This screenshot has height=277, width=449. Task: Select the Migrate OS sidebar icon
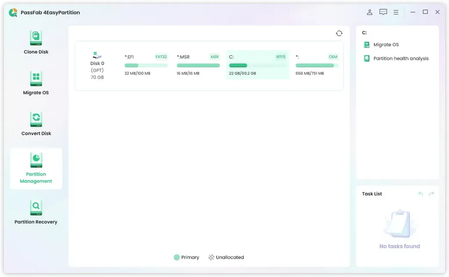tap(36, 79)
